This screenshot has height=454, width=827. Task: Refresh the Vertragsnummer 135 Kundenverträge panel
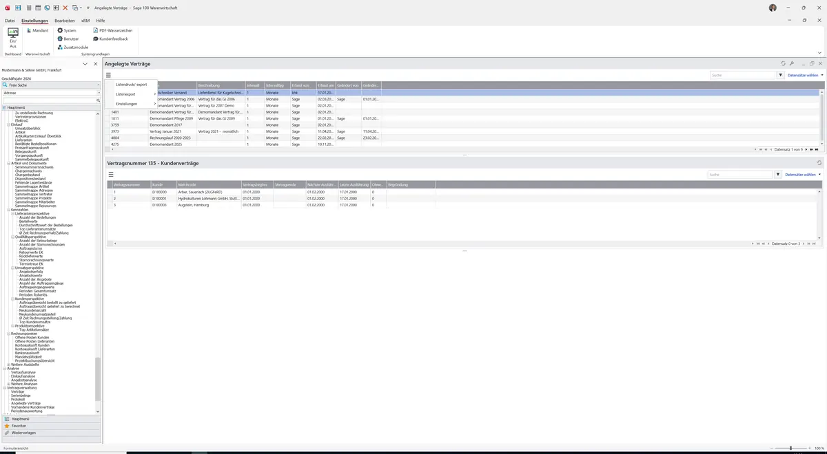(819, 163)
